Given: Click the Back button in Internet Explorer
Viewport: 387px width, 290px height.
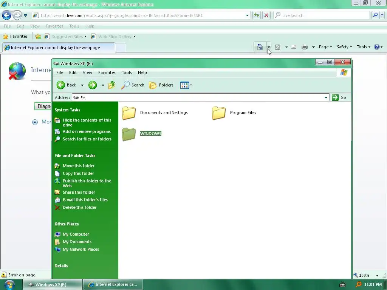Looking at the screenshot, I should coord(7,15).
